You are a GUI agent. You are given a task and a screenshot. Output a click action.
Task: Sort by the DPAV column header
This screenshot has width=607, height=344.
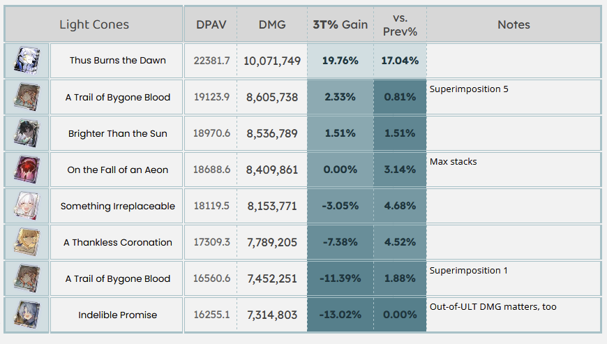(x=211, y=24)
